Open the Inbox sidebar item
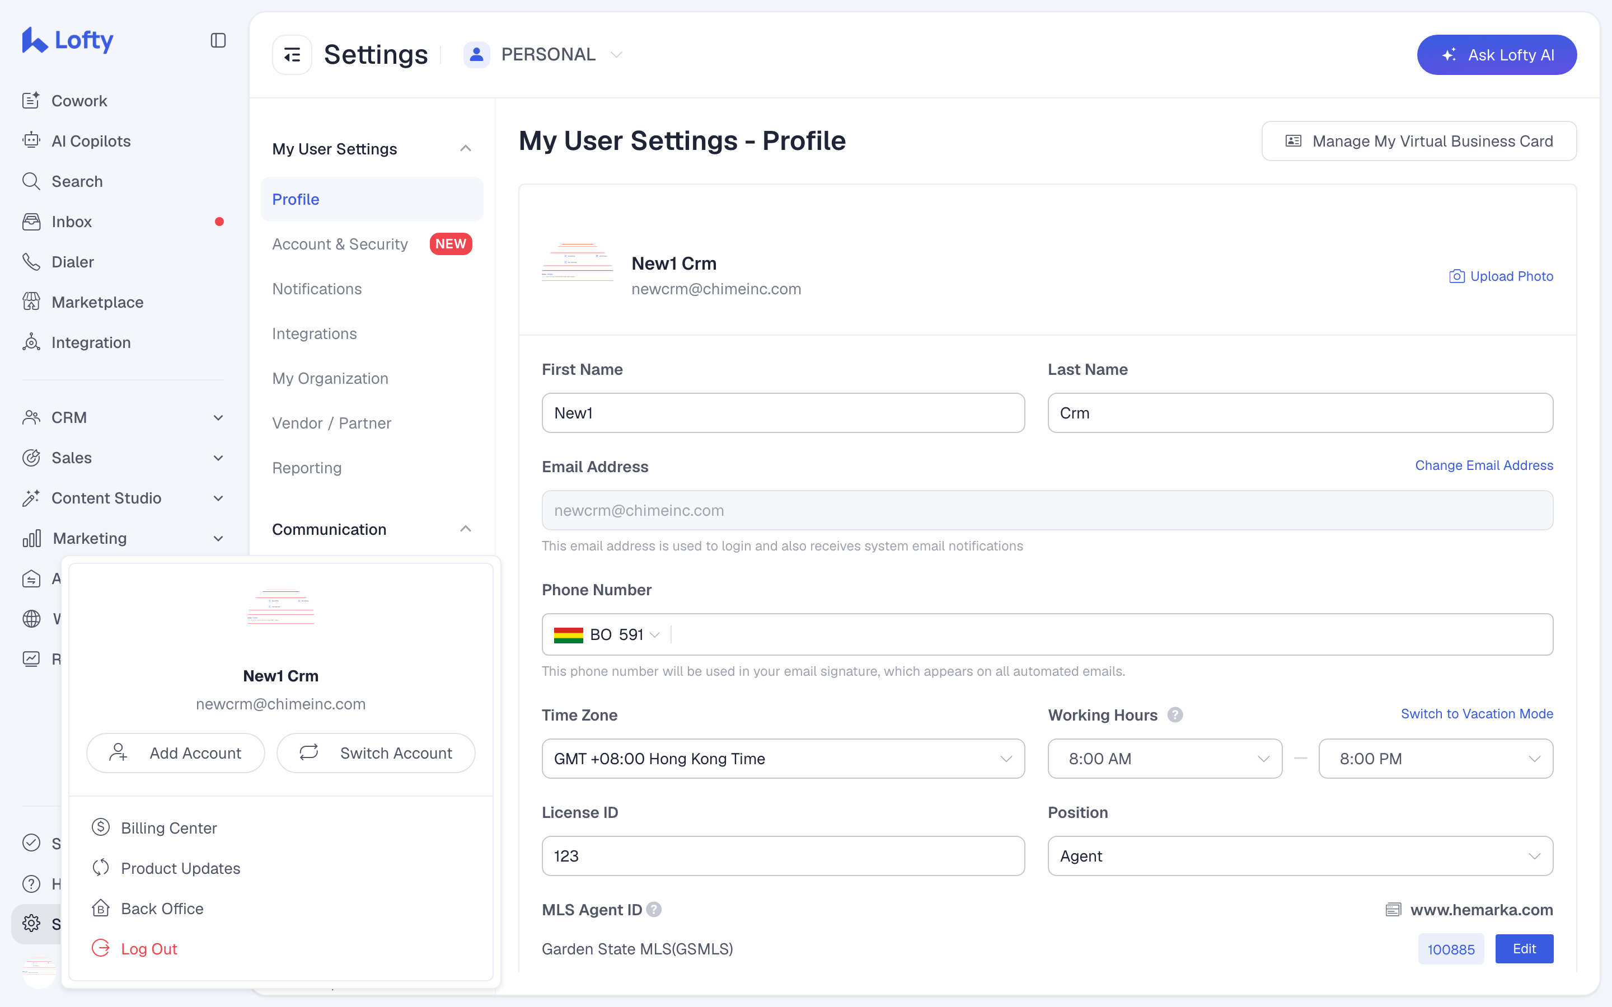 pos(123,221)
